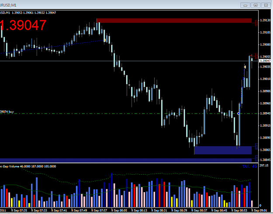
Task: Click price axis label 1.39130
Action: pyautogui.click(x=265, y=21)
